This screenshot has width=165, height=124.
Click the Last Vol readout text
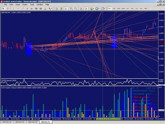tap(152, 88)
